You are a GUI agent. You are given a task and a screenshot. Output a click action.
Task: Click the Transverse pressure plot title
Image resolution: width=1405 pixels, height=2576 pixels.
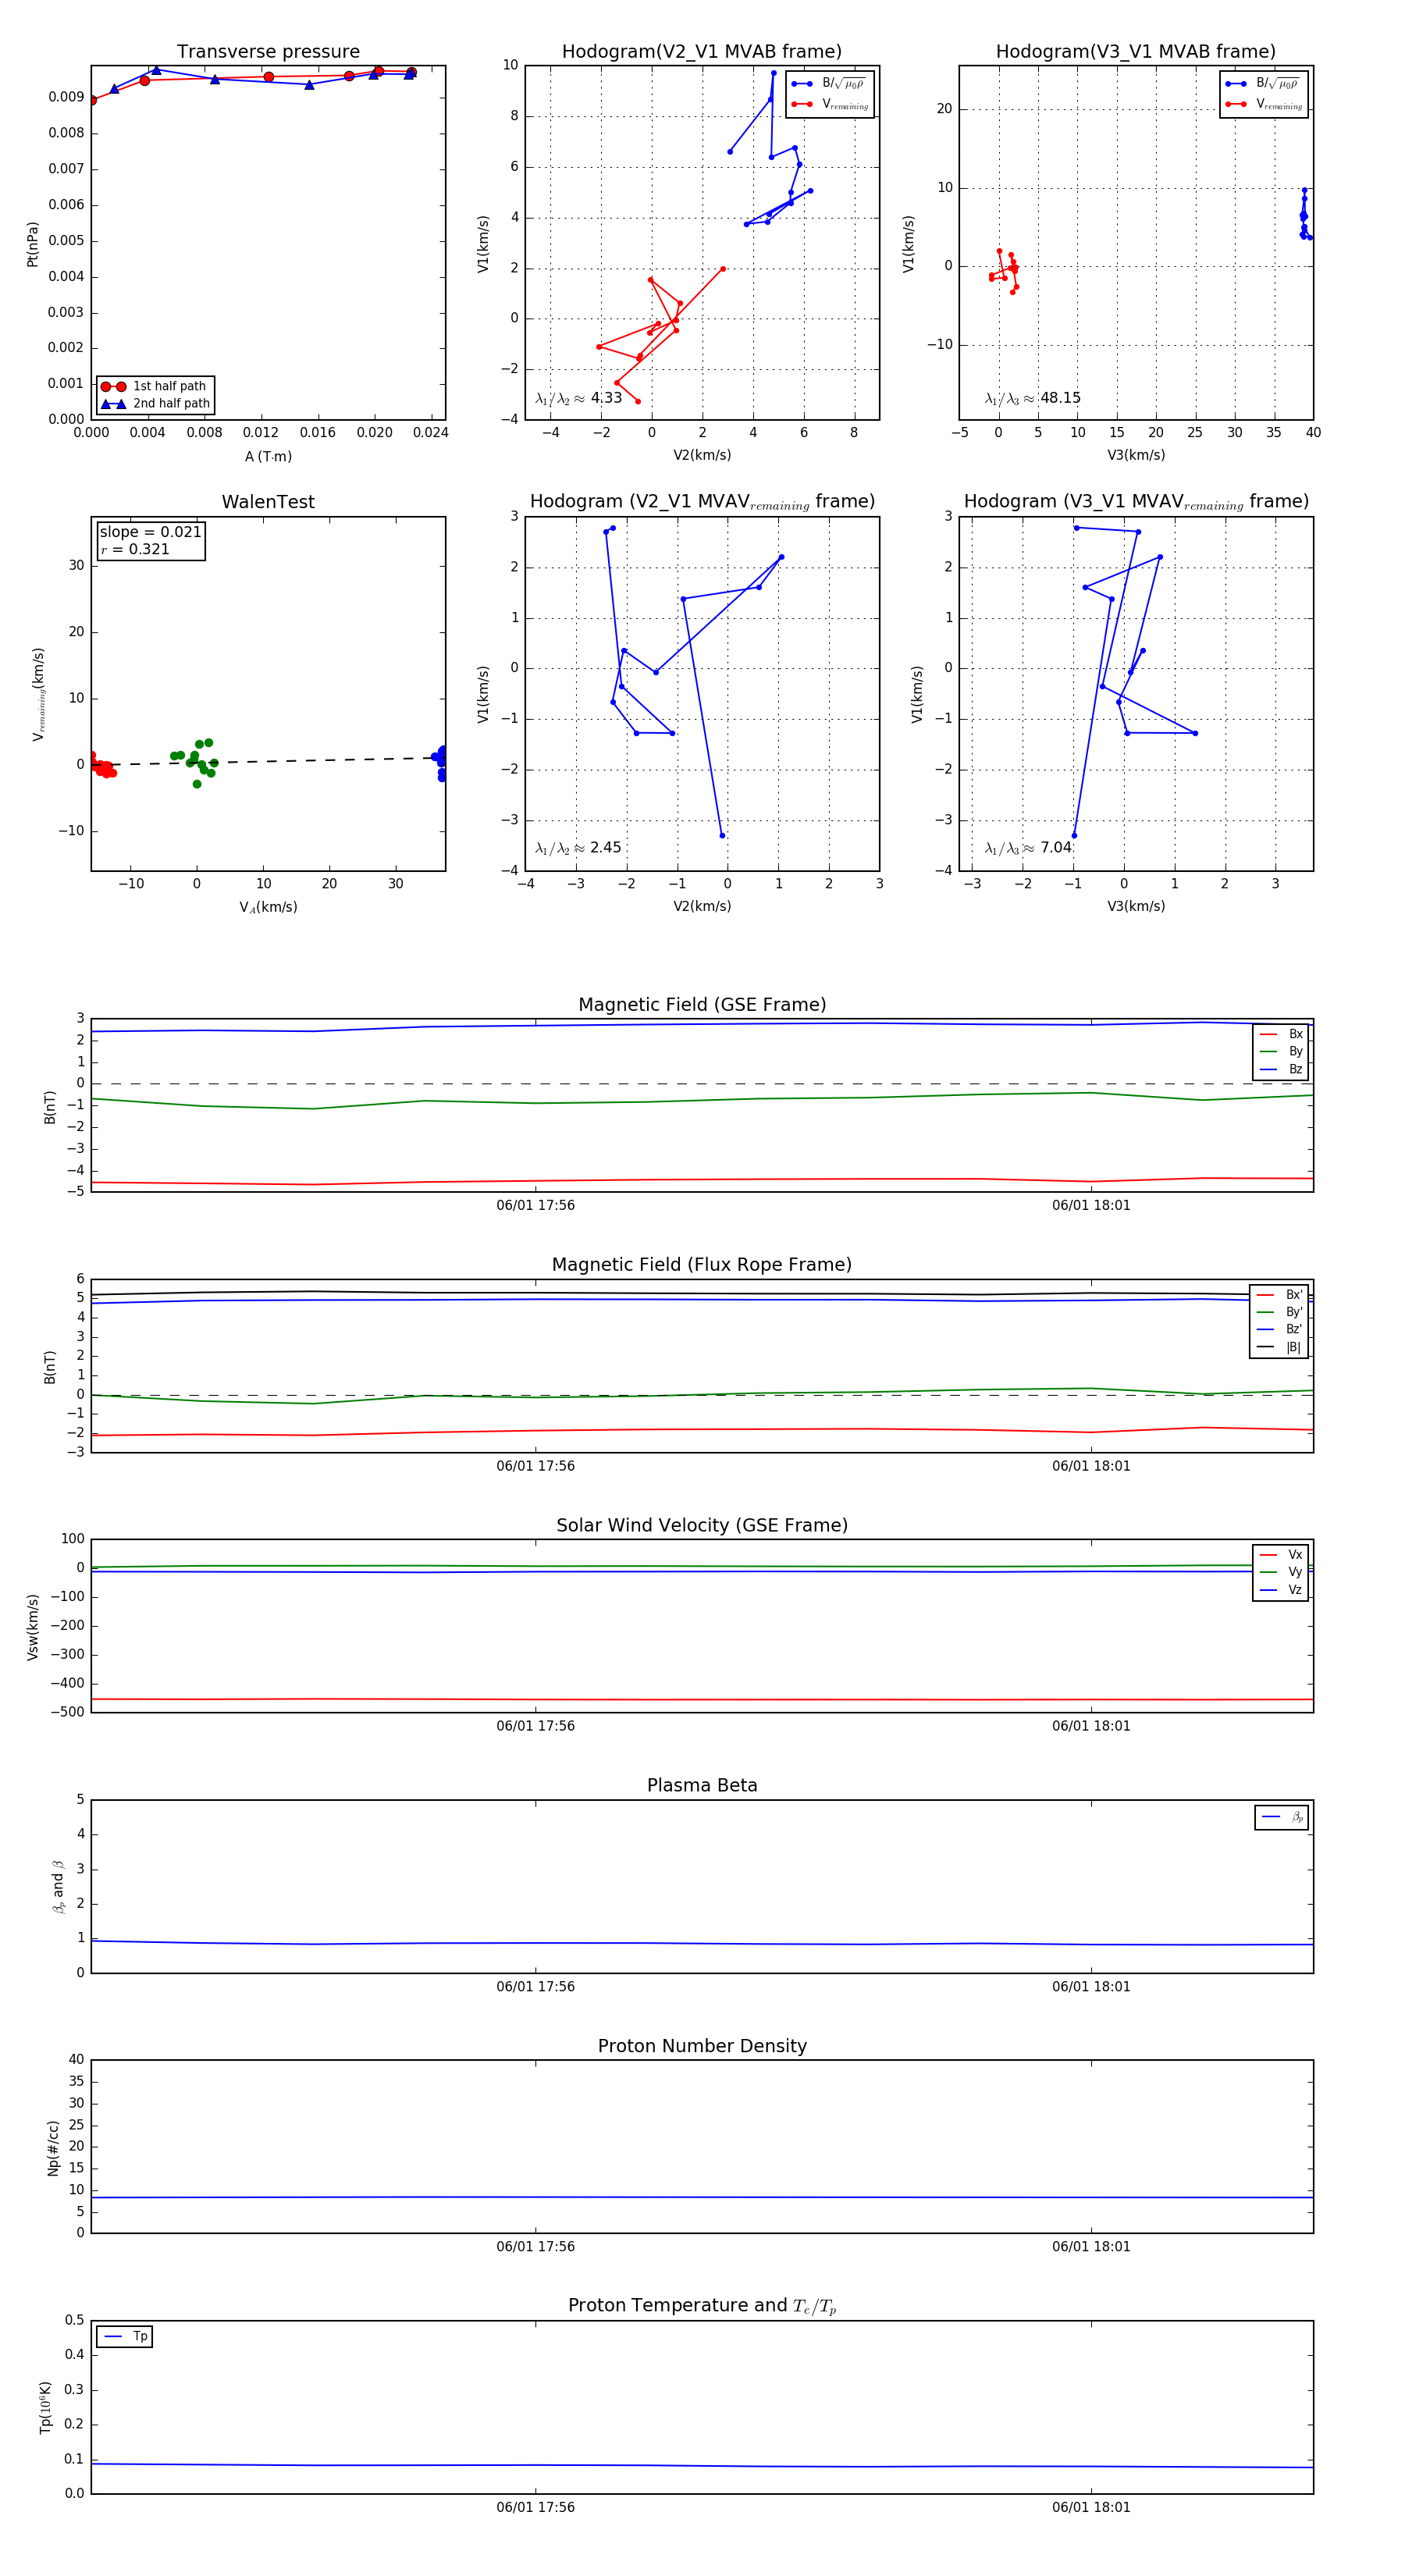(x=268, y=52)
